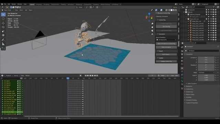The width and height of the screenshot is (220, 124).
Task: Toggle X-ray mode icon
Action: click(166, 10)
